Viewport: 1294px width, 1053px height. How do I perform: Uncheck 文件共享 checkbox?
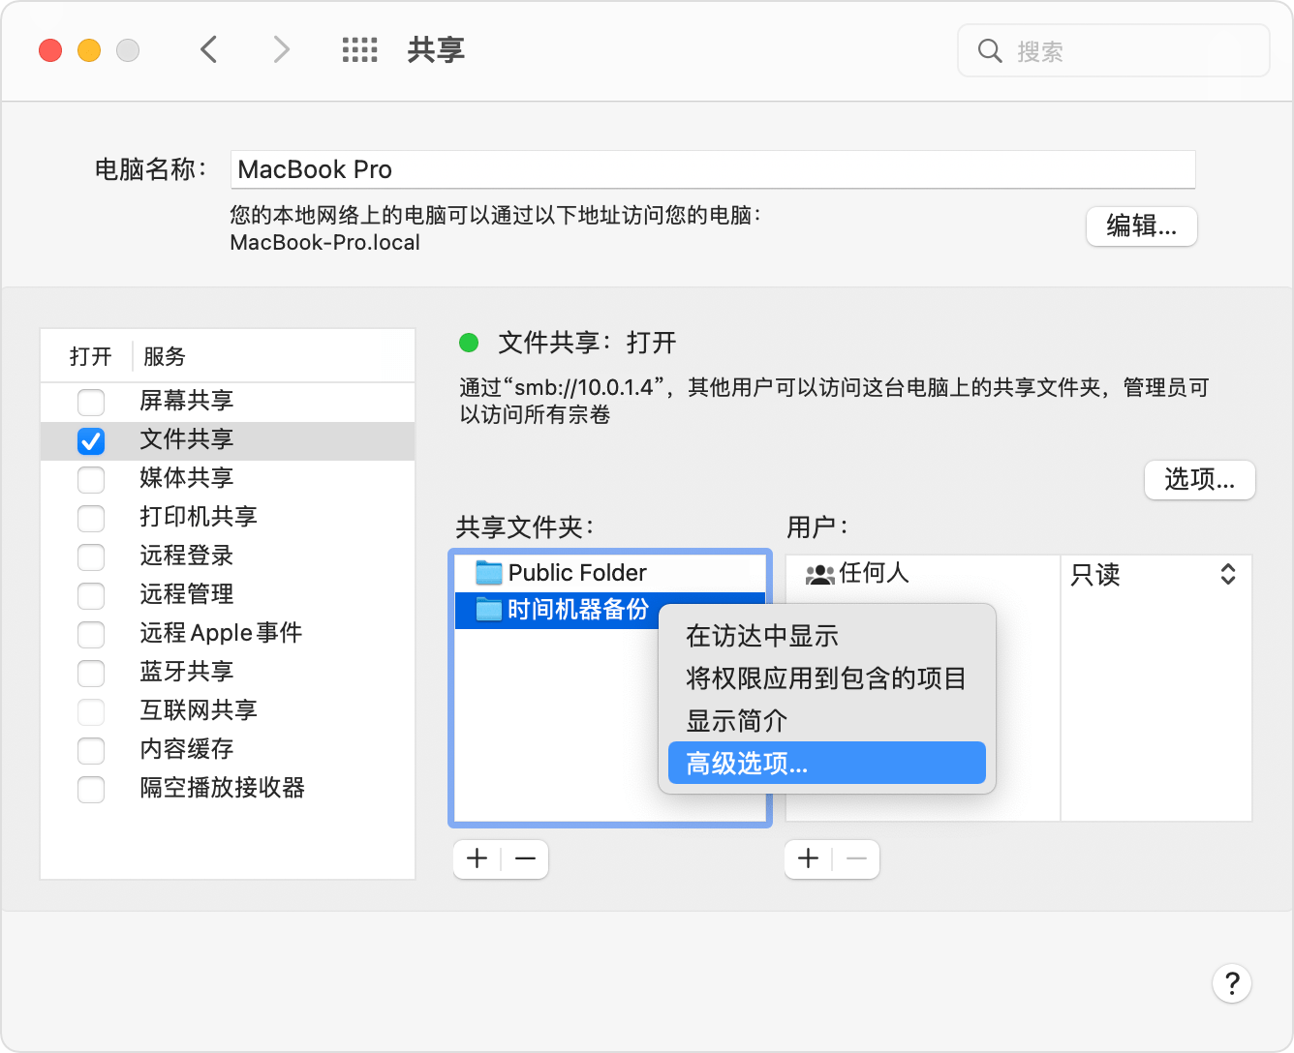tap(91, 441)
